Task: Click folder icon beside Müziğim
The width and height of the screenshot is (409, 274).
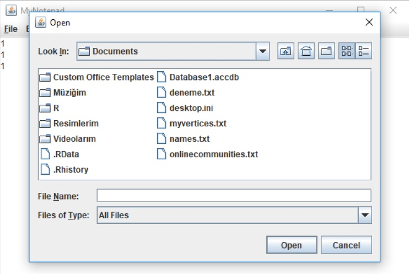Action: 45,93
